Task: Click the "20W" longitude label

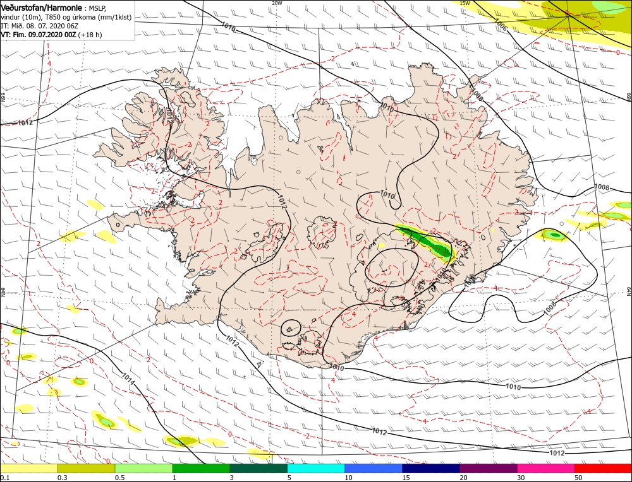Action: 277,3
